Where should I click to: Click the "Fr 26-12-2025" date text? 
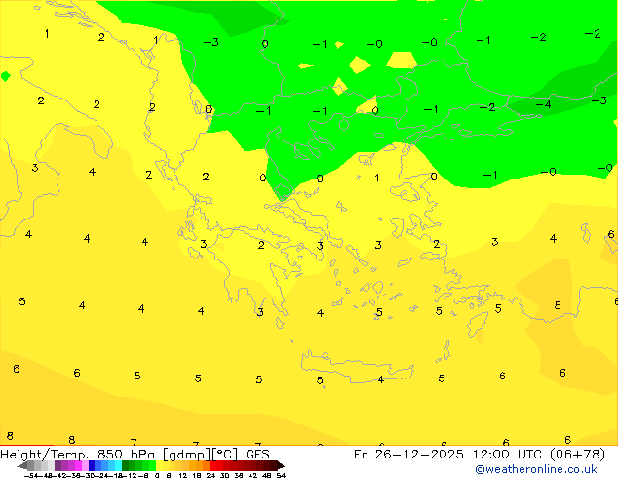408,455
